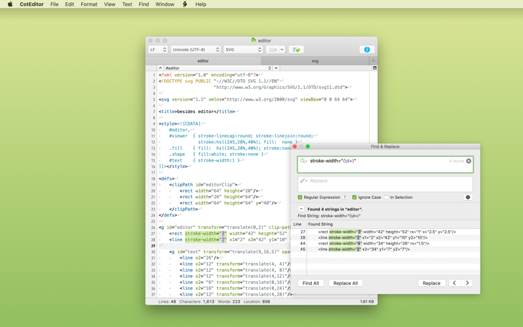Clear the search field with the X icon

(x=469, y=161)
